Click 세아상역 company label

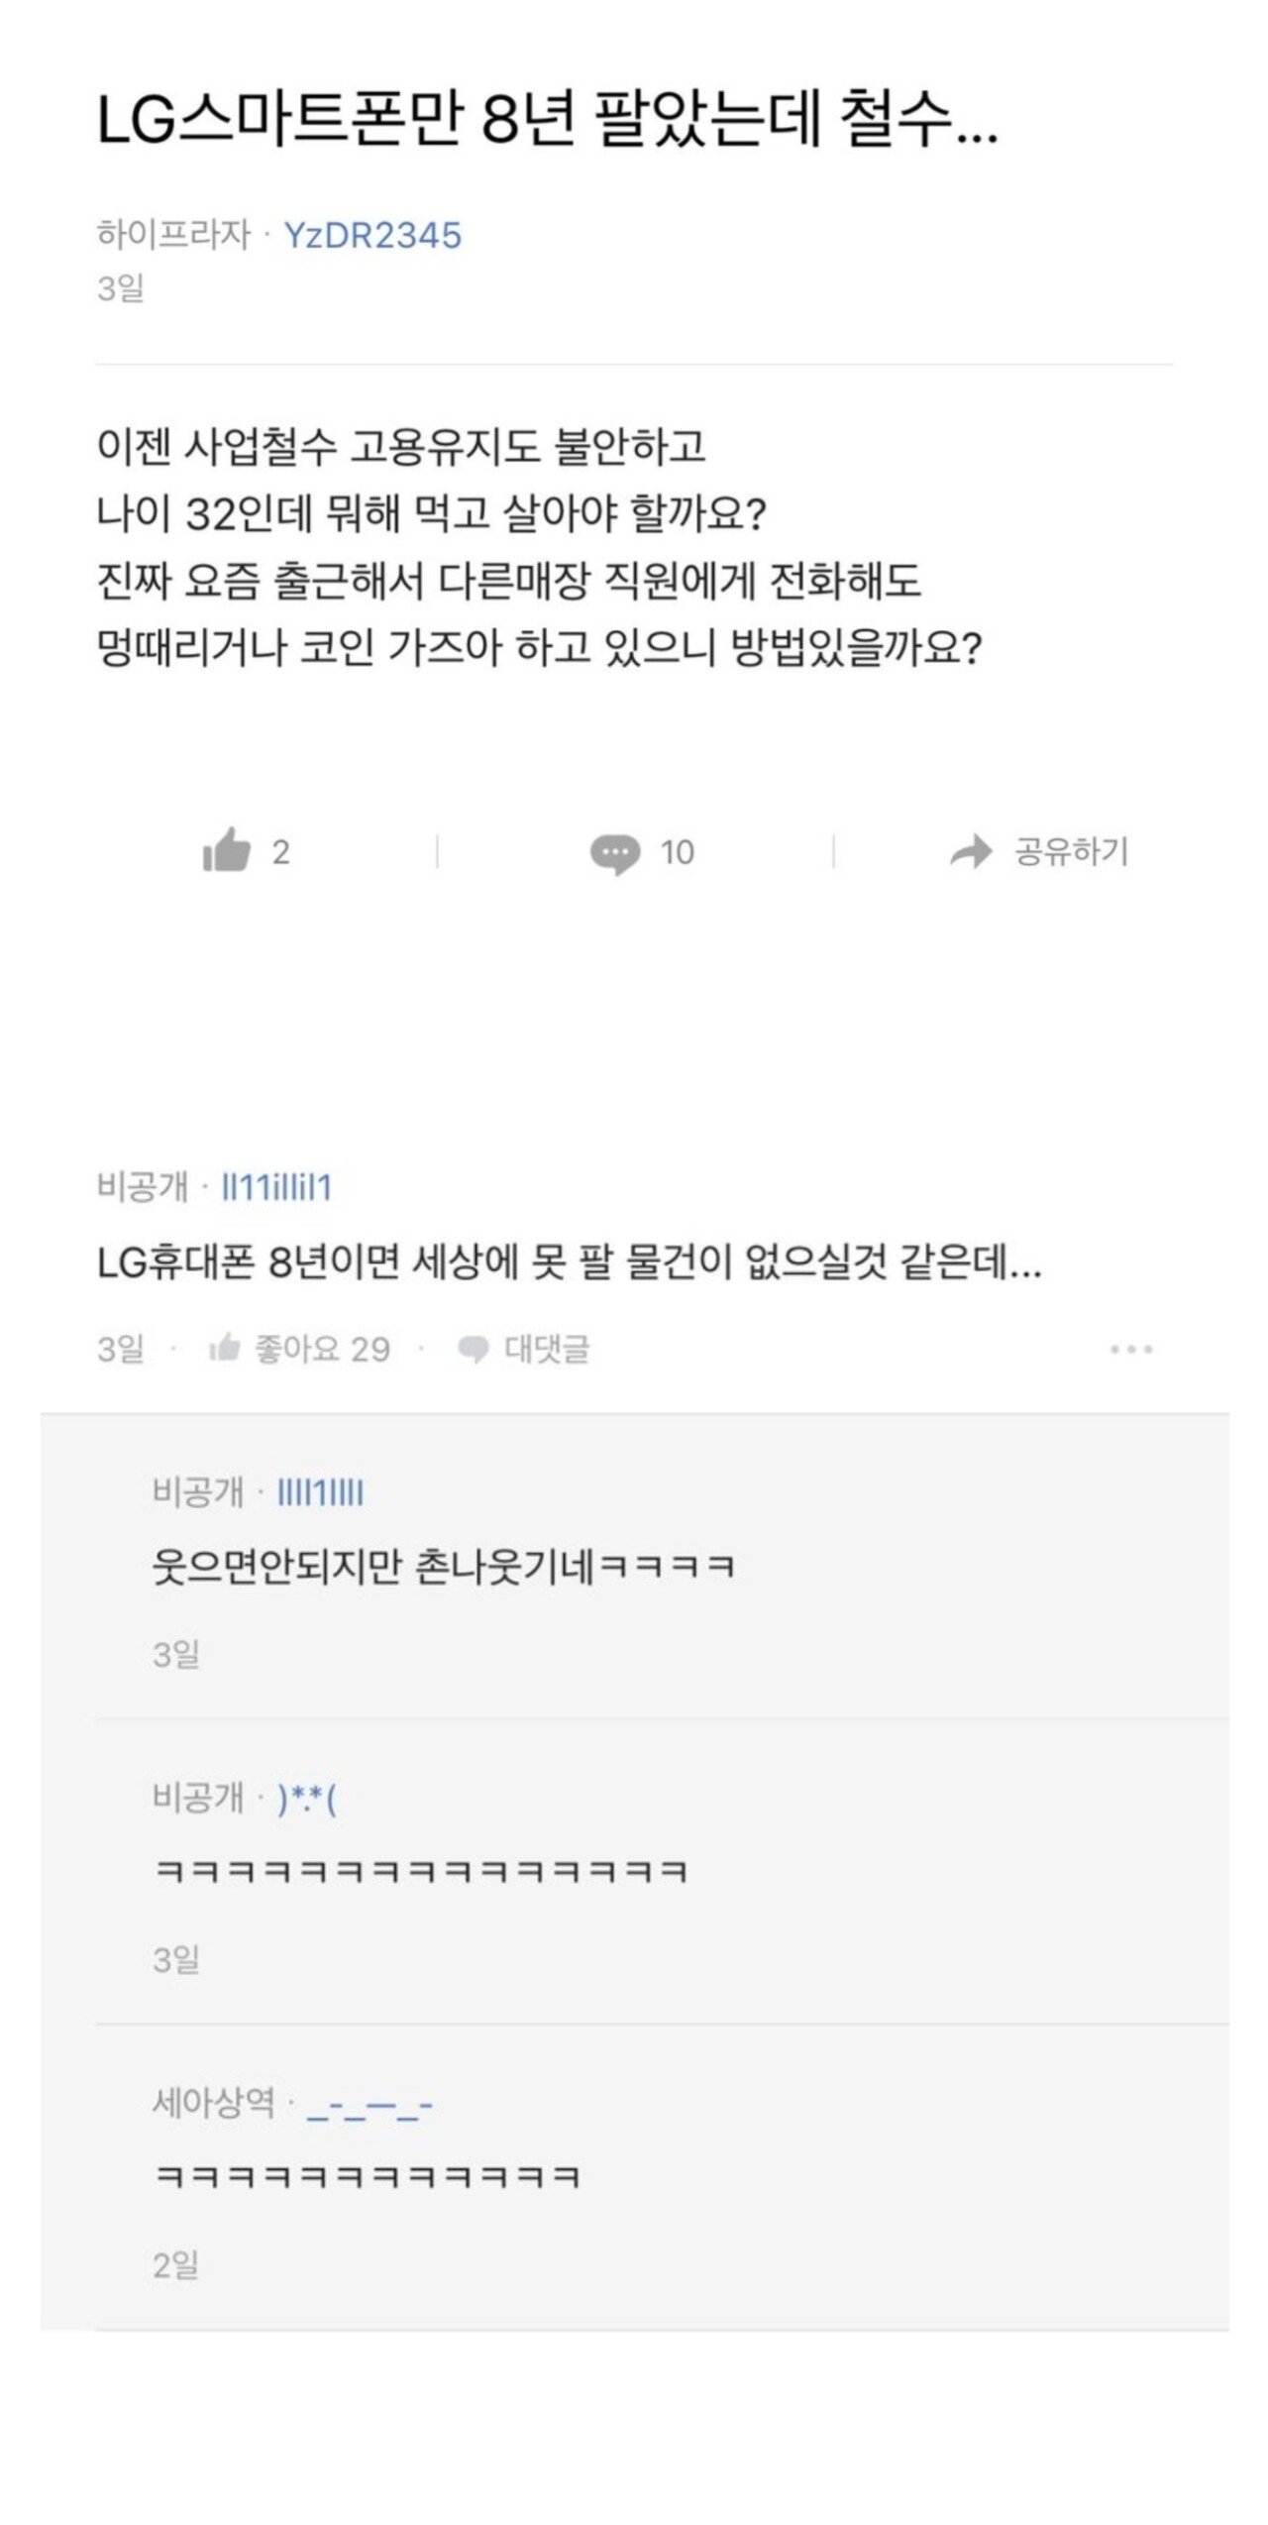tap(213, 2103)
